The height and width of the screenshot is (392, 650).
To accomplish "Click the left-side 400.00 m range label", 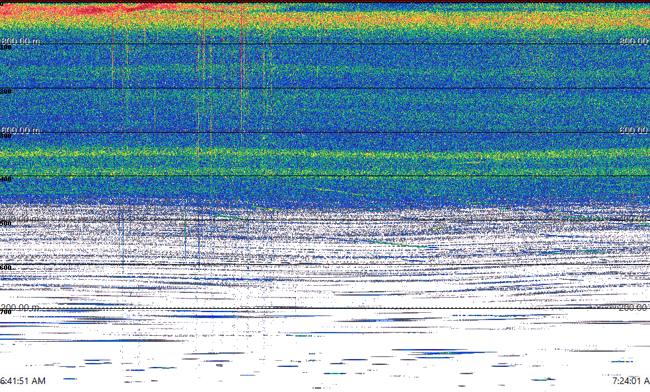I will pos(20,218).
